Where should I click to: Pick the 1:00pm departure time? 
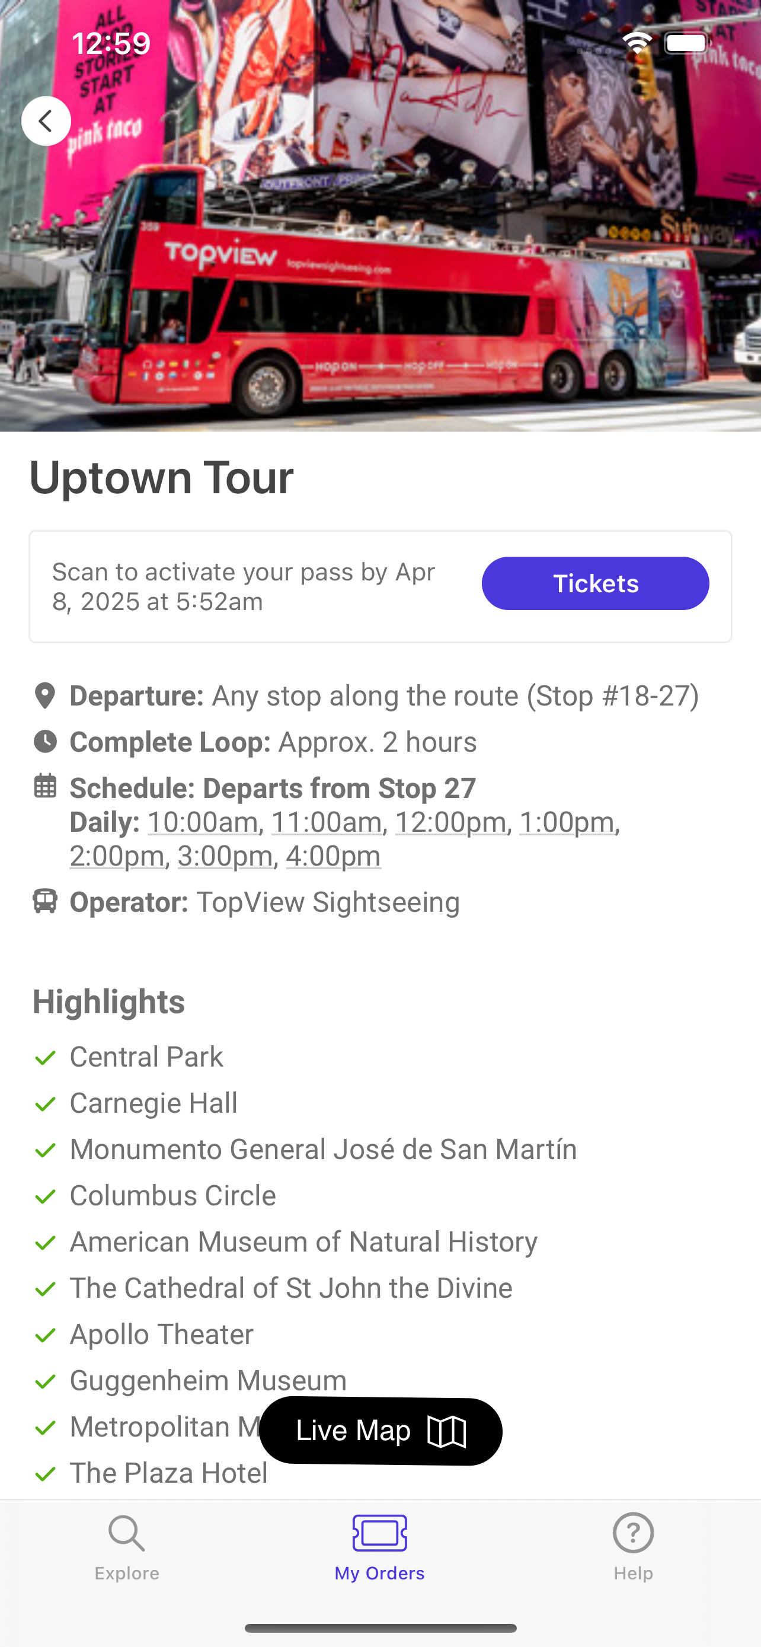[x=567, y=822]
